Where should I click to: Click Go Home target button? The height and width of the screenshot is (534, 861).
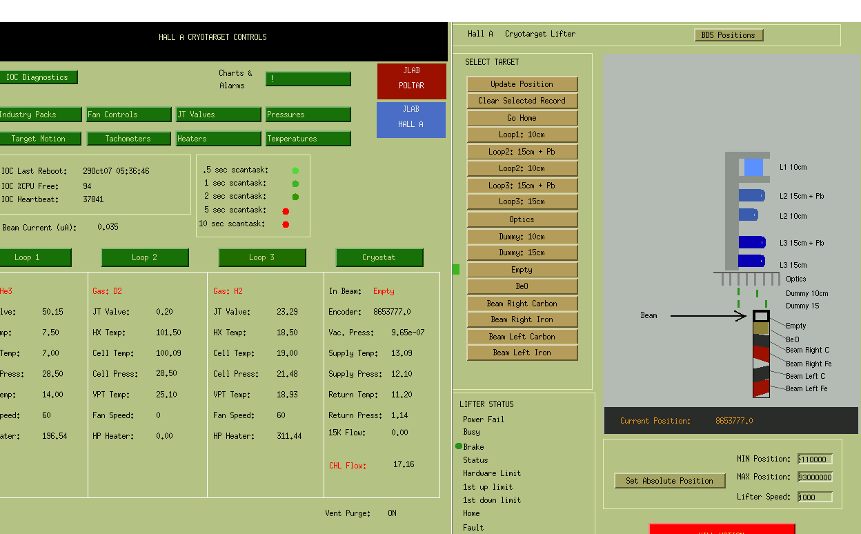coord(522,118)
